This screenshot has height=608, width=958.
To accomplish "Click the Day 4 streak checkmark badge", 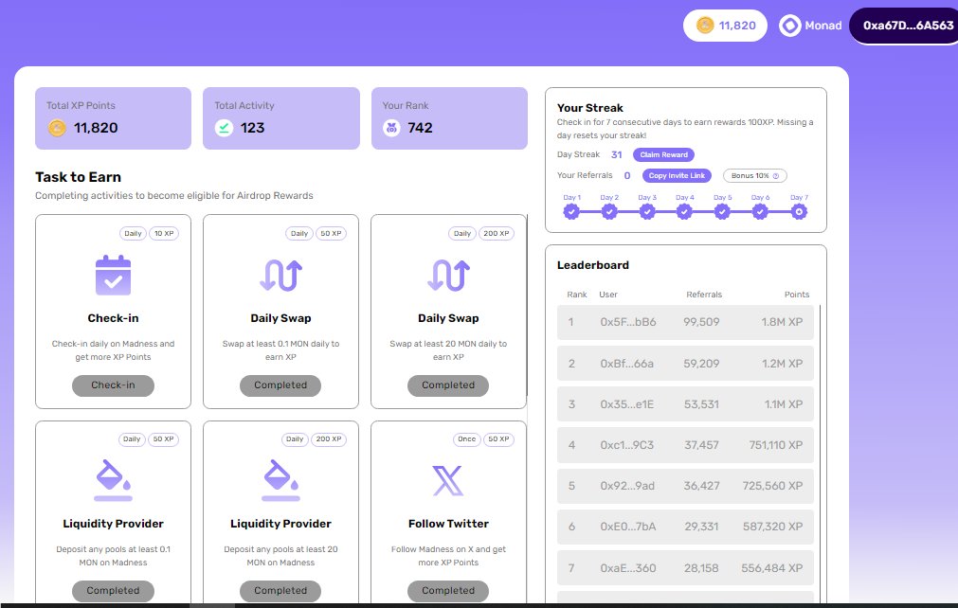I will click(x=684, y=212).
